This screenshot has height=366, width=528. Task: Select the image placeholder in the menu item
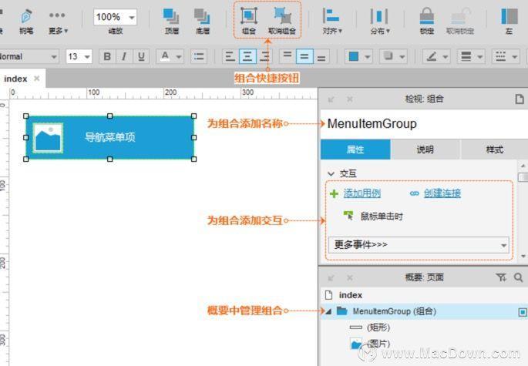48,139
